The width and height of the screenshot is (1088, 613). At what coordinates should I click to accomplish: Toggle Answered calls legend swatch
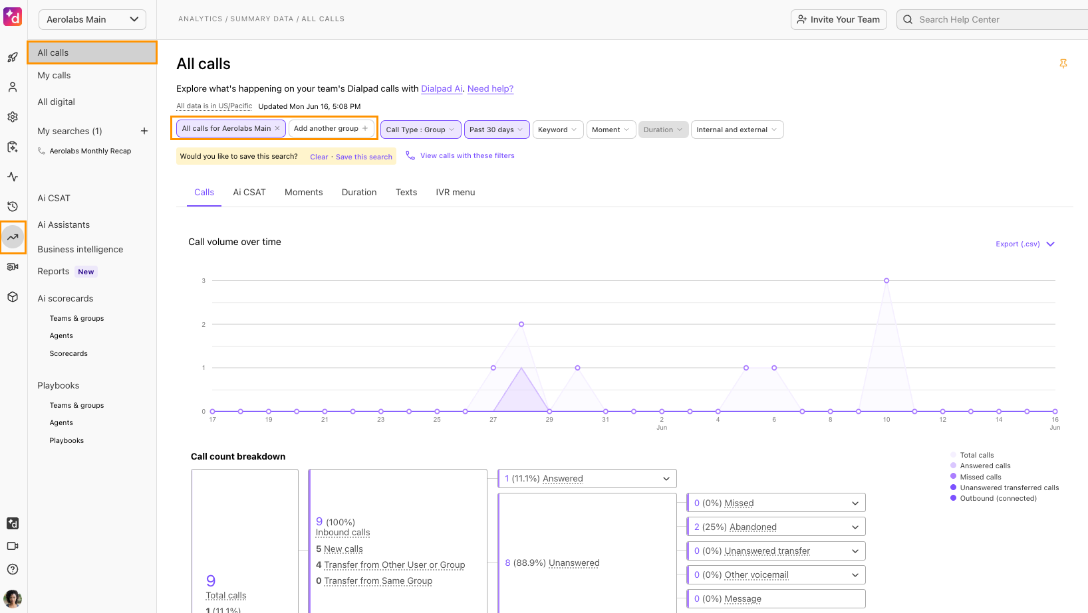pyautogui.click(x=954, y=466)
